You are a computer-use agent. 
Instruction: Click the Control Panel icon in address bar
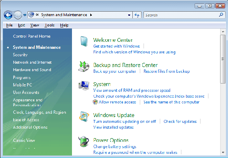pyautogui.click(x=31, y=15)
